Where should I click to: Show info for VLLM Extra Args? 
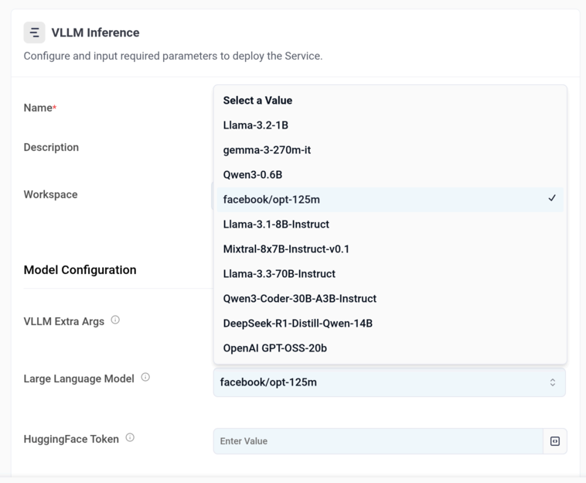pos(115,320)
